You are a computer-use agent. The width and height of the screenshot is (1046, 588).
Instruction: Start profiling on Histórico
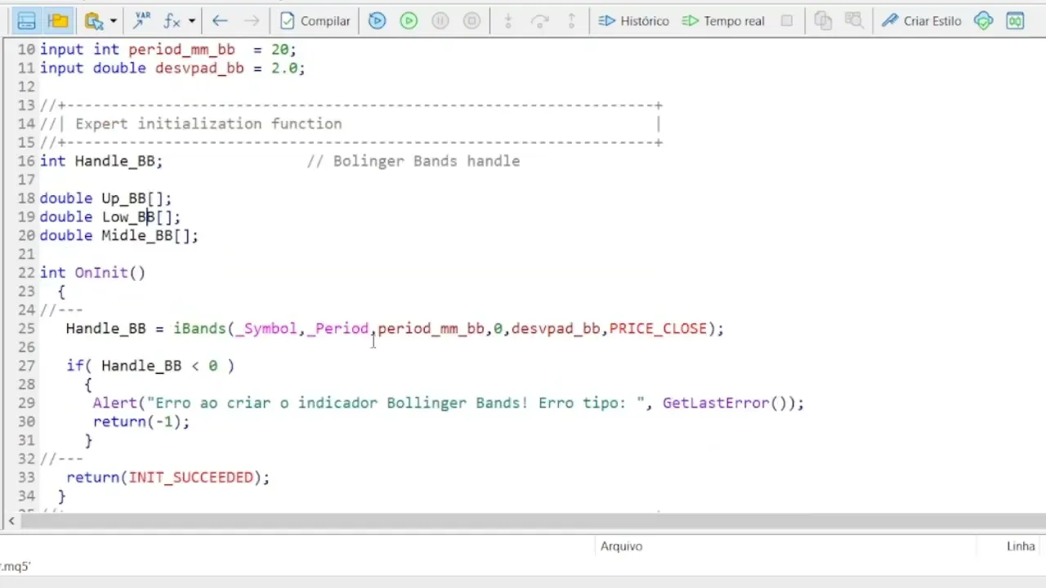(x=633, y=20)
